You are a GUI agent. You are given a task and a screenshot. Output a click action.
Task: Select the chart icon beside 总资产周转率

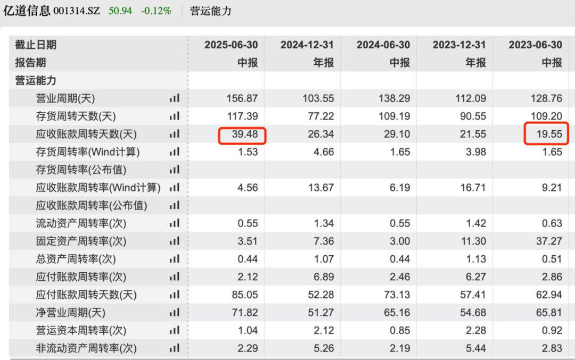click(174, 259)
